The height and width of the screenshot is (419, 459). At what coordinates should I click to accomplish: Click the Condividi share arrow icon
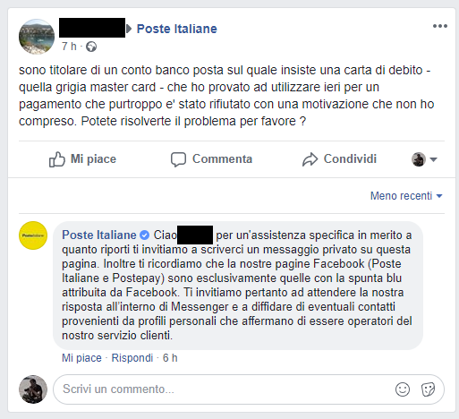pyautogui.click(x=310, y=159)
